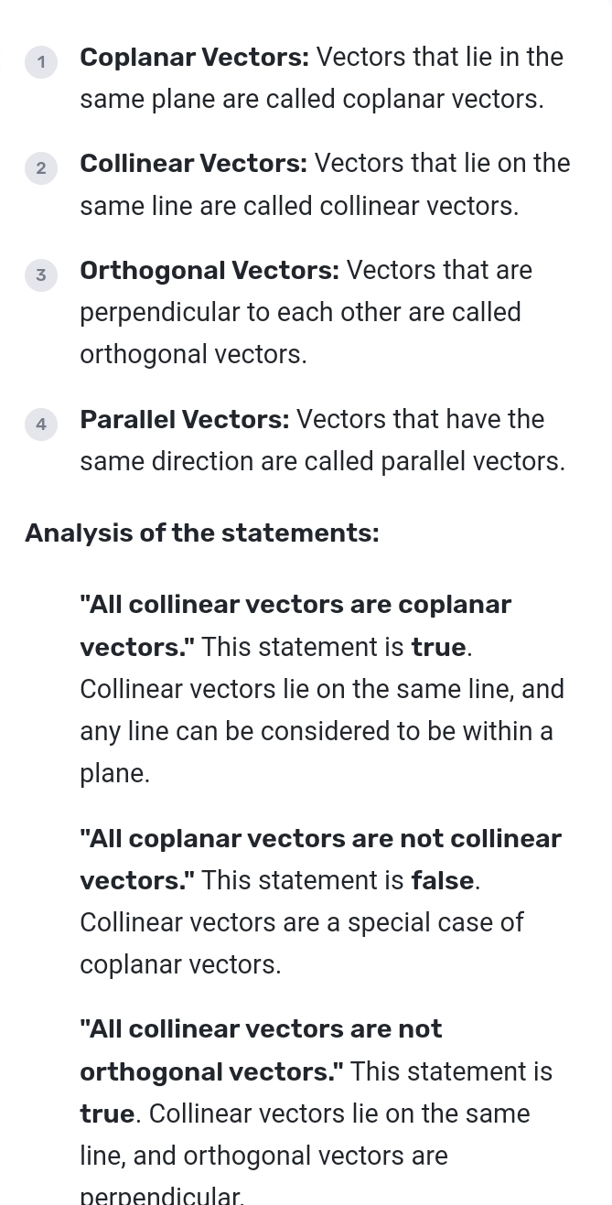The image size is (612, 1205).
Task: Click the number 2 list badge
Action: click(x=41, y=168)
